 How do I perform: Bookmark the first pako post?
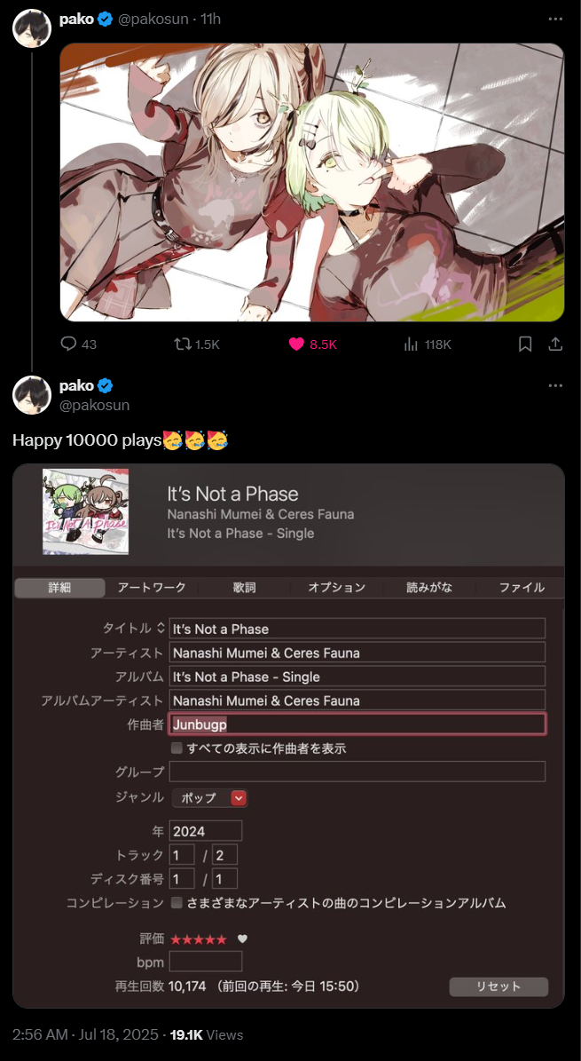coord(525,344)
